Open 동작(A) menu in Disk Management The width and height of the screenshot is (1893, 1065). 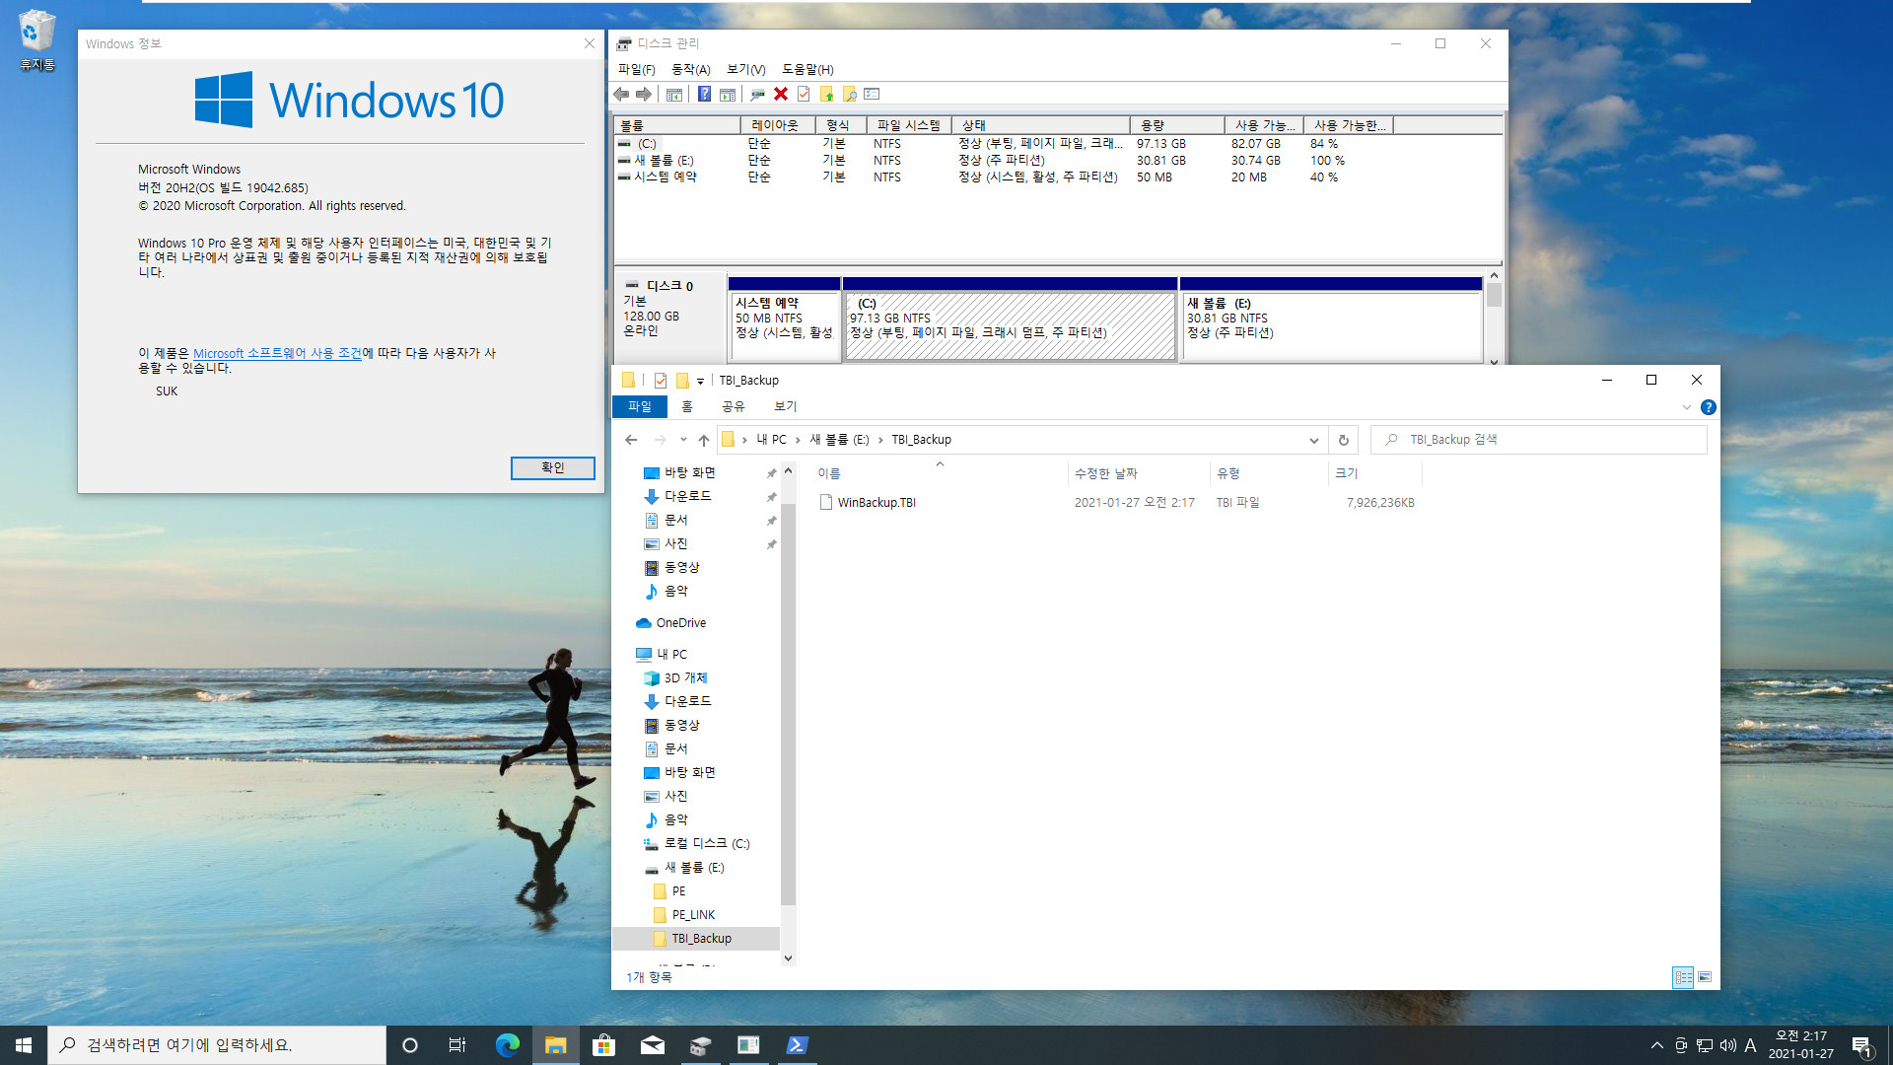point(690,69)
